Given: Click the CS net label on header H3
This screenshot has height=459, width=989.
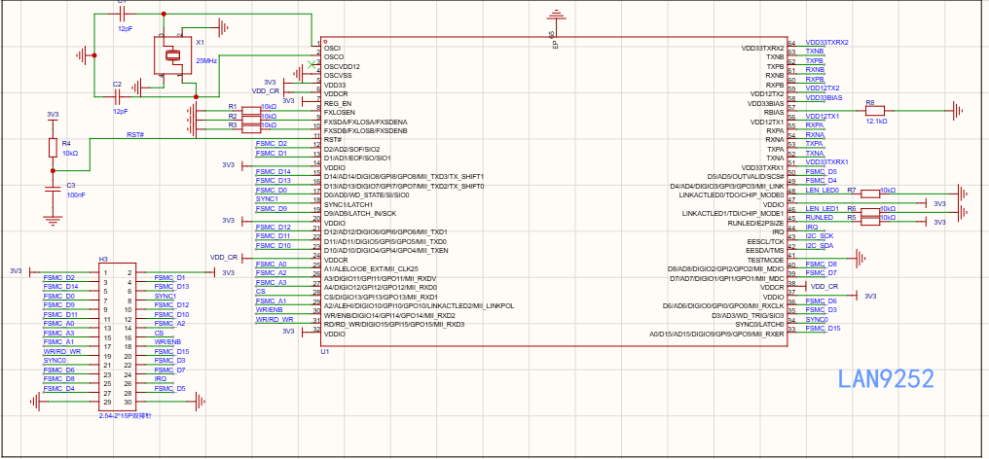Looking at the screenshot, I should [159, 333].
